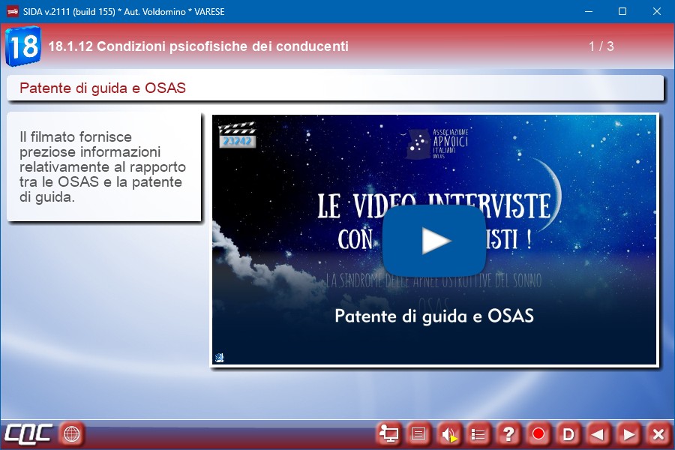675x450 pixels.
Task: Open the topics list icon
Action: [478, 433]
